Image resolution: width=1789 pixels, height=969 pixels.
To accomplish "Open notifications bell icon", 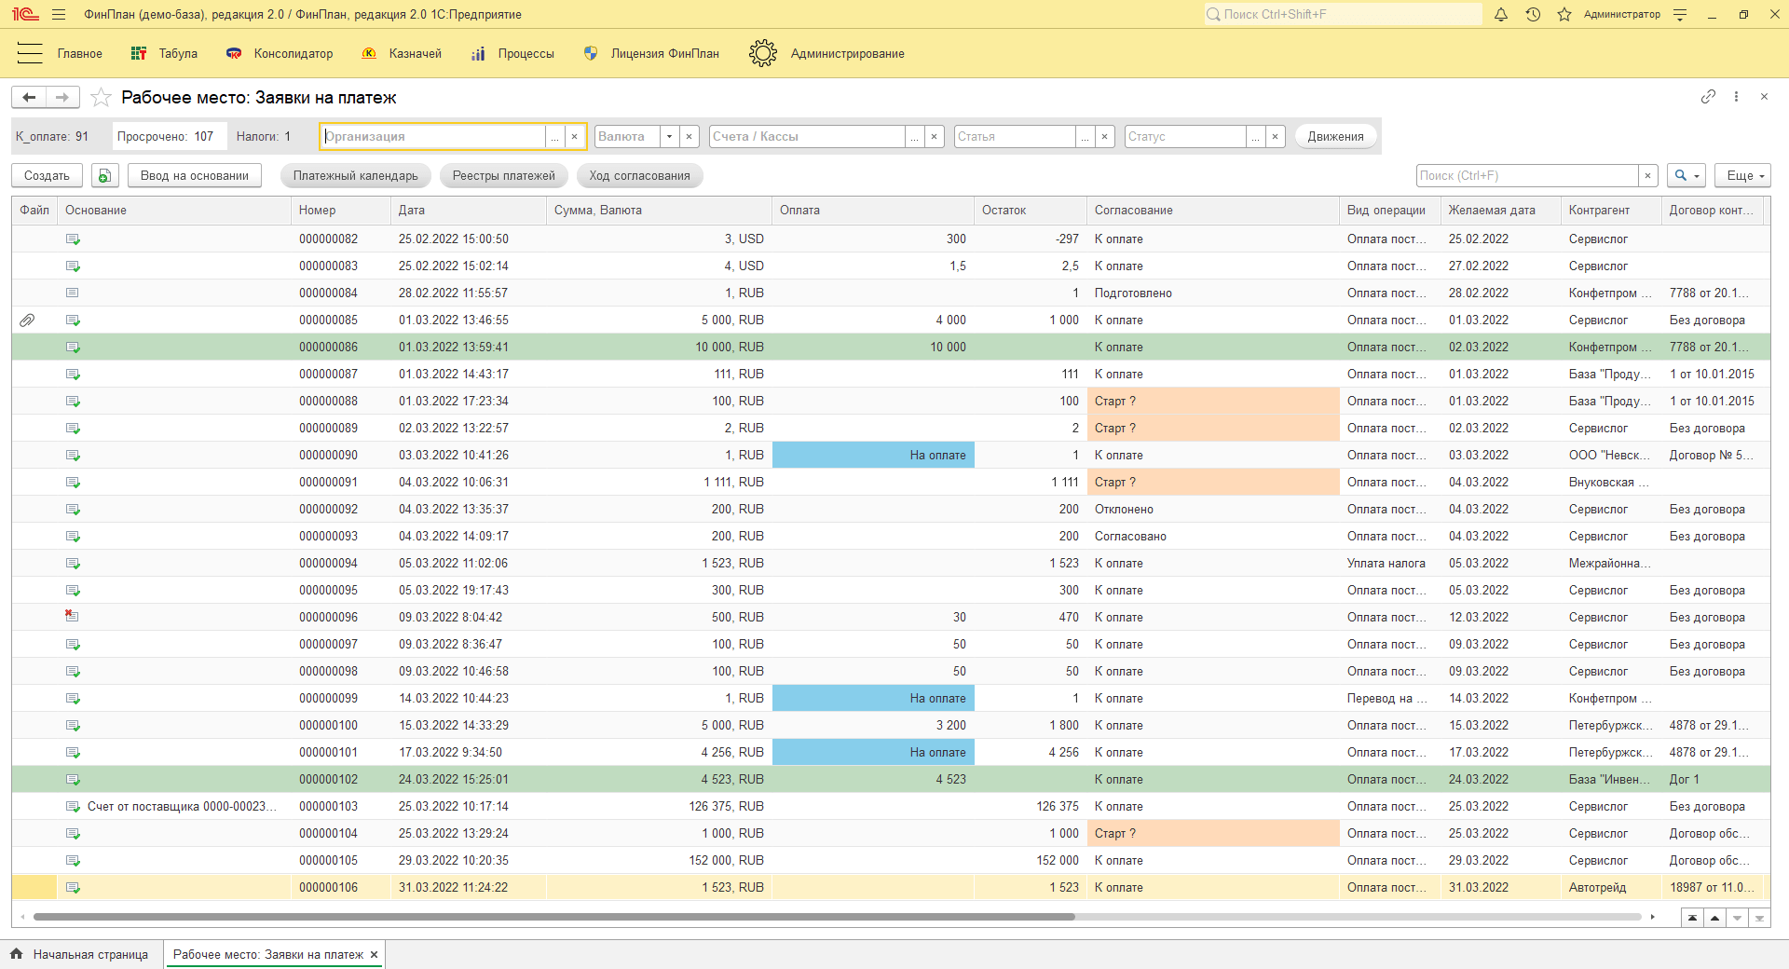I will (x=1501, y=14).
